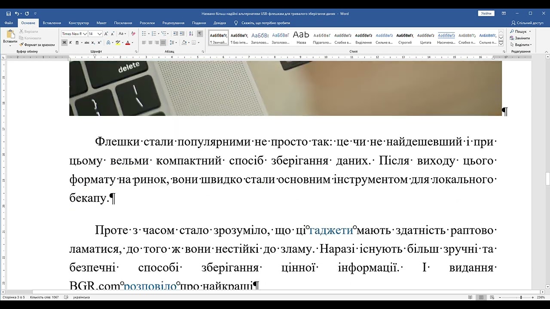
Task: Toggle italic К formatting
Action: pos(71,42)
